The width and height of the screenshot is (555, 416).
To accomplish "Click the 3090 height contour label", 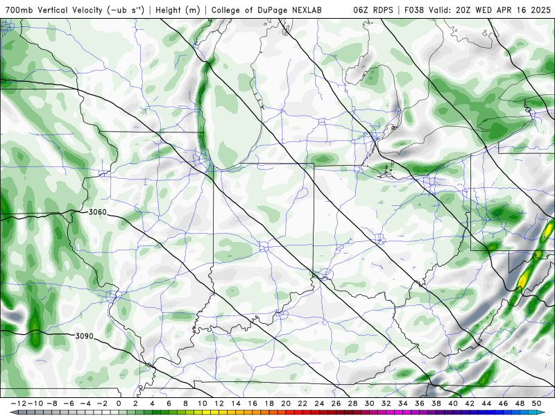I will pyautogui.click(x=84, y=336).
